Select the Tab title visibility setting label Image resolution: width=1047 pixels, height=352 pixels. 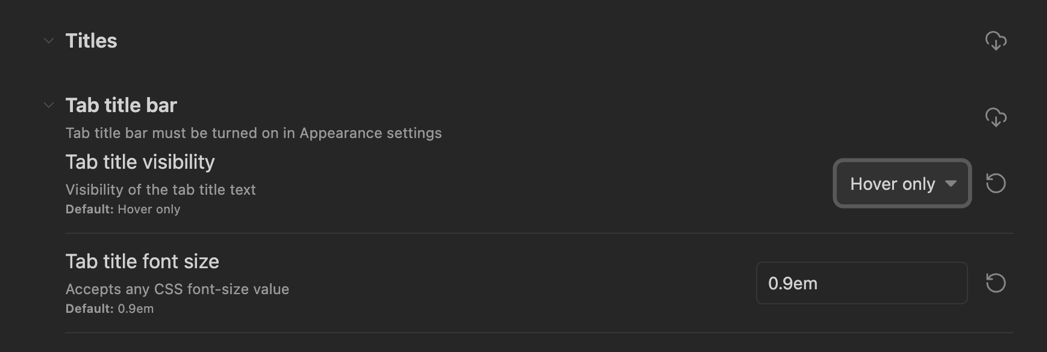[140, 162]
